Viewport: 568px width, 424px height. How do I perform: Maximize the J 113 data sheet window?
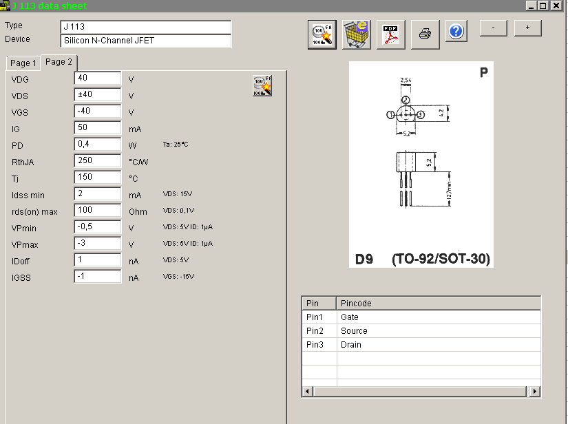tap(543, 6)
